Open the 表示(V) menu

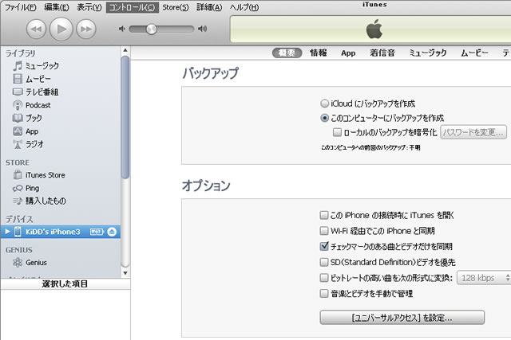pos(89,7)
